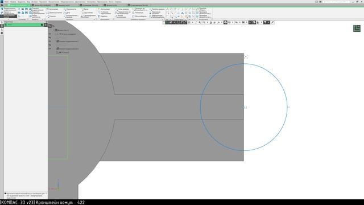Select Разбить кривую tool
Viewport: 364px width, 205px height.
pyautogui.click(x=157, y=9)
